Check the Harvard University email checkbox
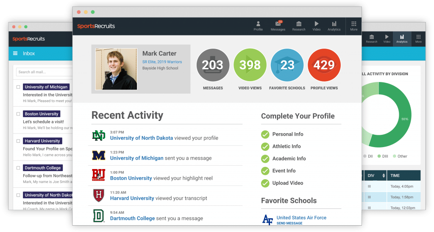This screenshot has width=434, height=232. (18, 141)
